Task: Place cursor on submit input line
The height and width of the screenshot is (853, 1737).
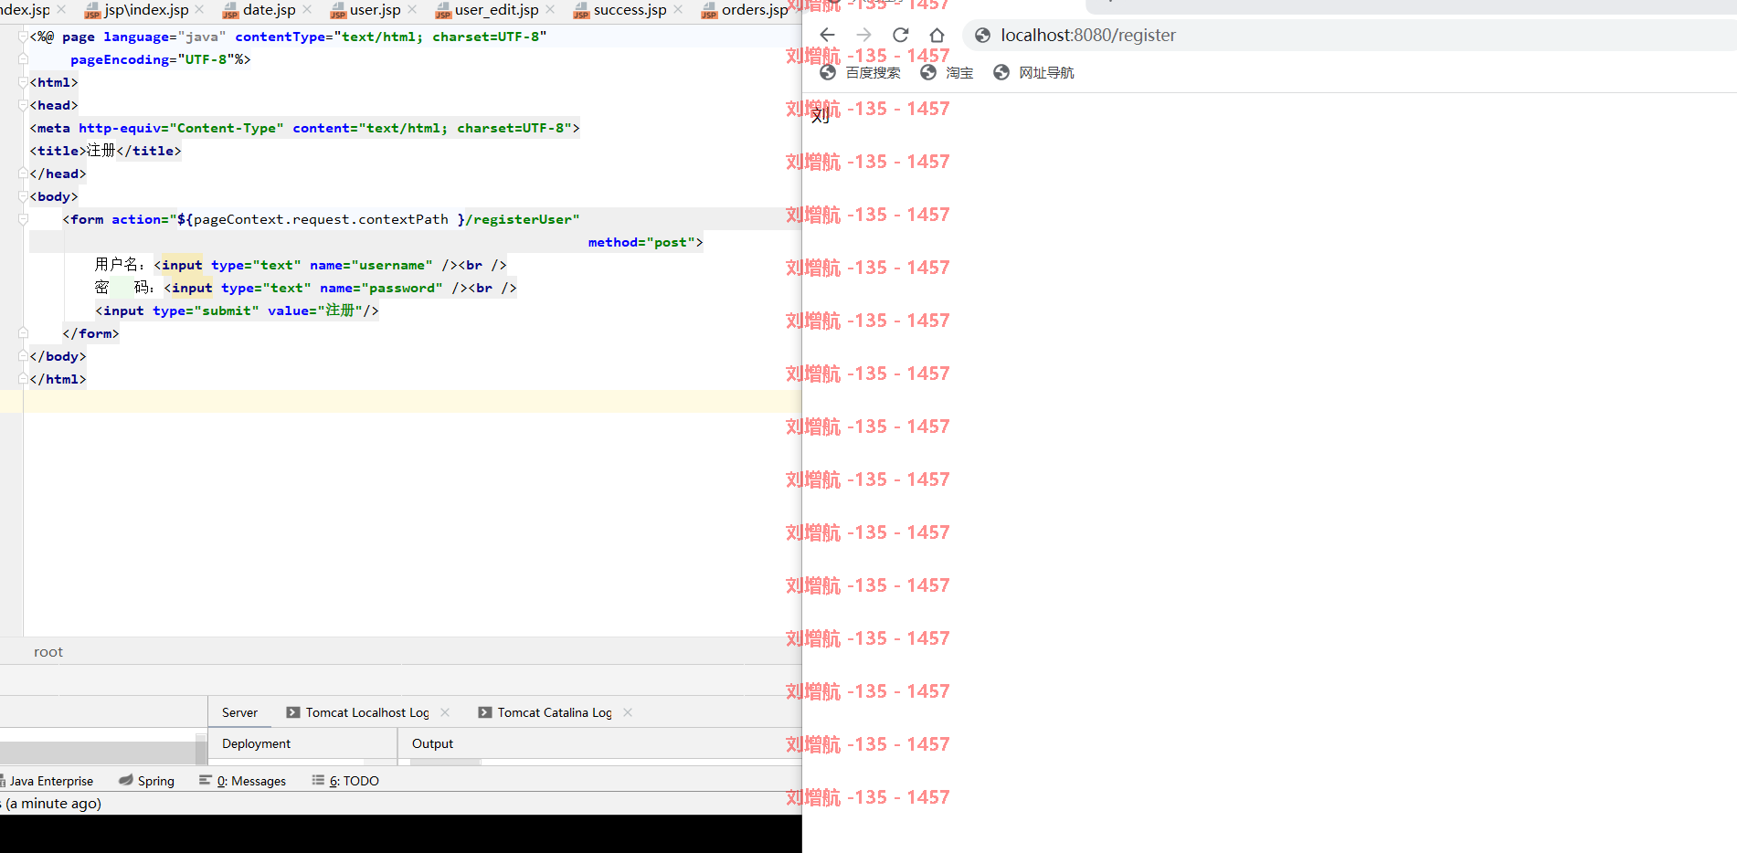Action: click(x=237, y=311)
